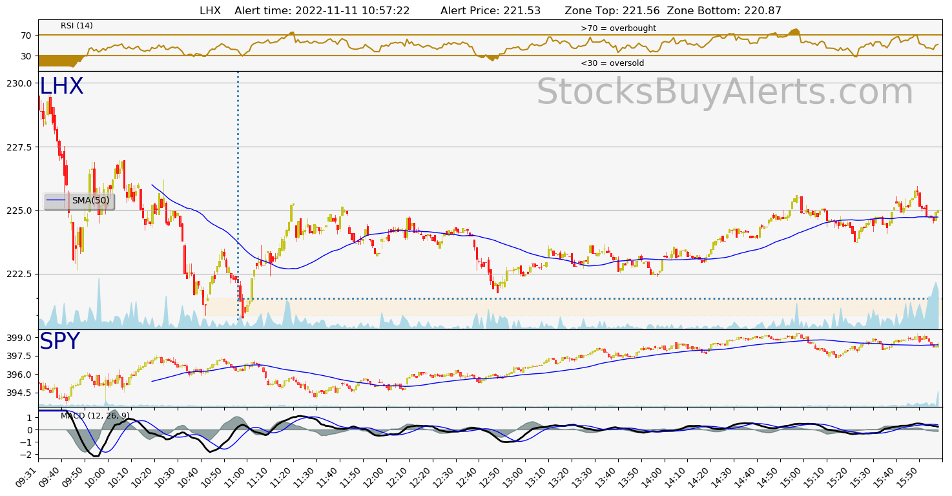The image size is (952, 496).
Task: Click the SMA(50) legend box
Action: coord(79,201)
